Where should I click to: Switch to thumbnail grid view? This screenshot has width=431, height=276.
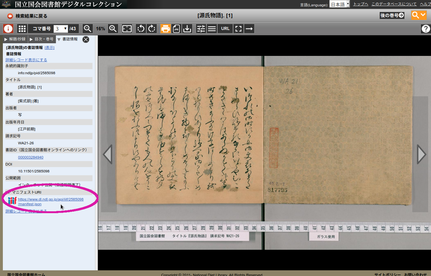(22, 28)
